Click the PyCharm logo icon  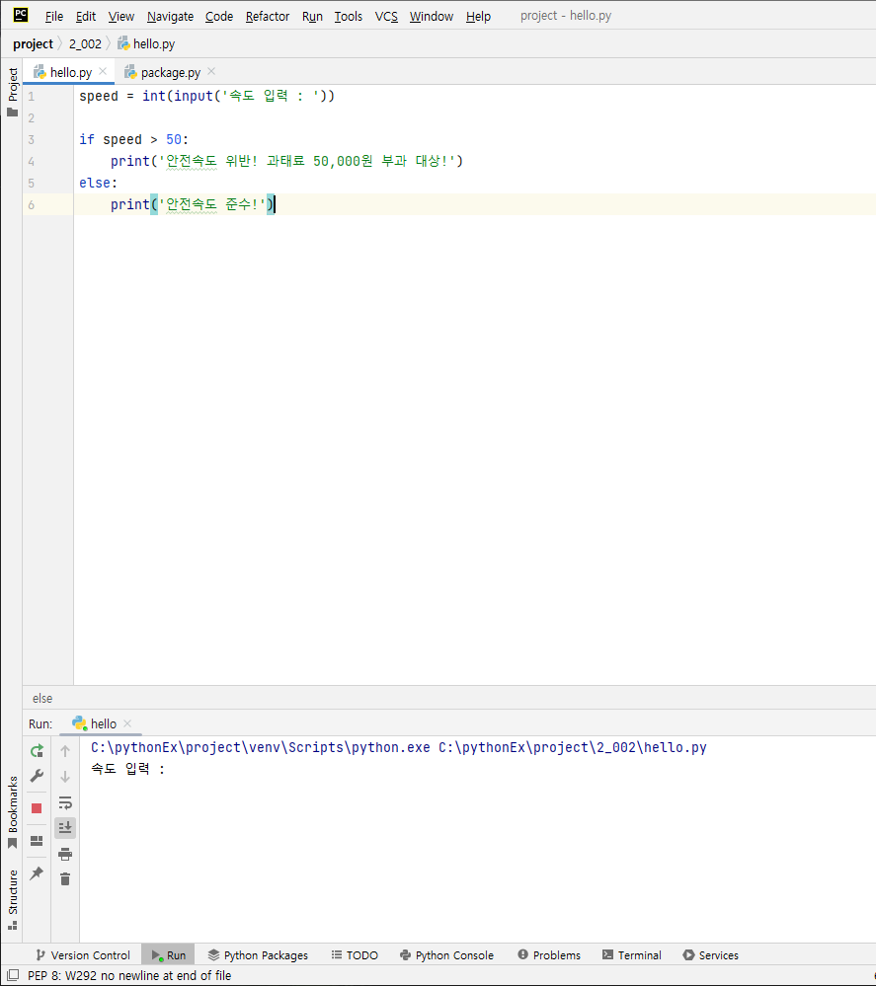coord(20,15)
